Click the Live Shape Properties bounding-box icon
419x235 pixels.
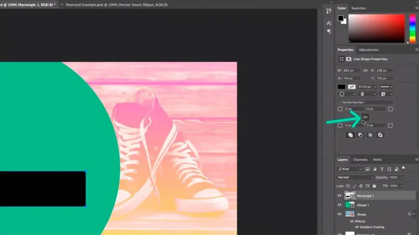coord(341,59)
